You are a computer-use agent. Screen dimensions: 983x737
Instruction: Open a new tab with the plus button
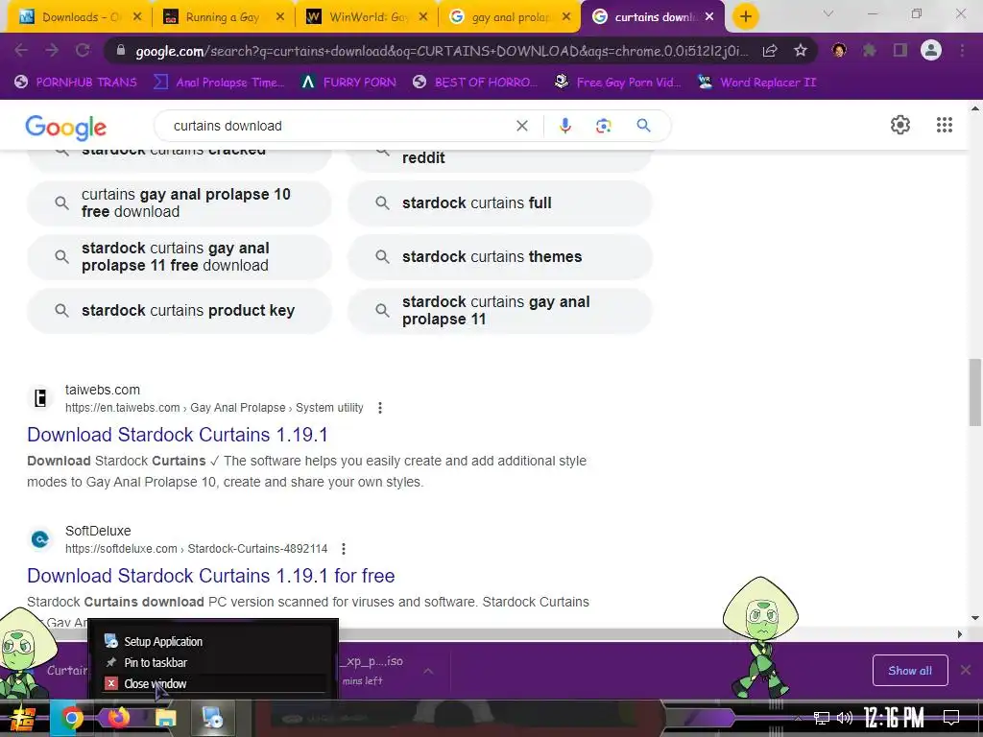tap(745, 17)
